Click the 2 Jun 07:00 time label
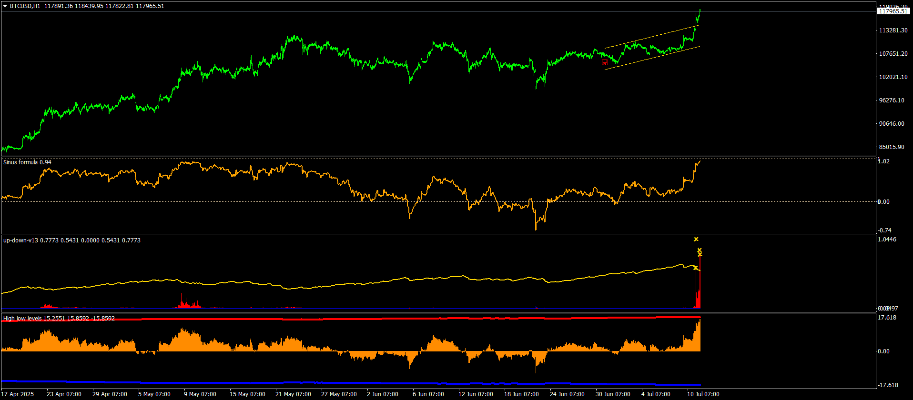 (383, 394)
